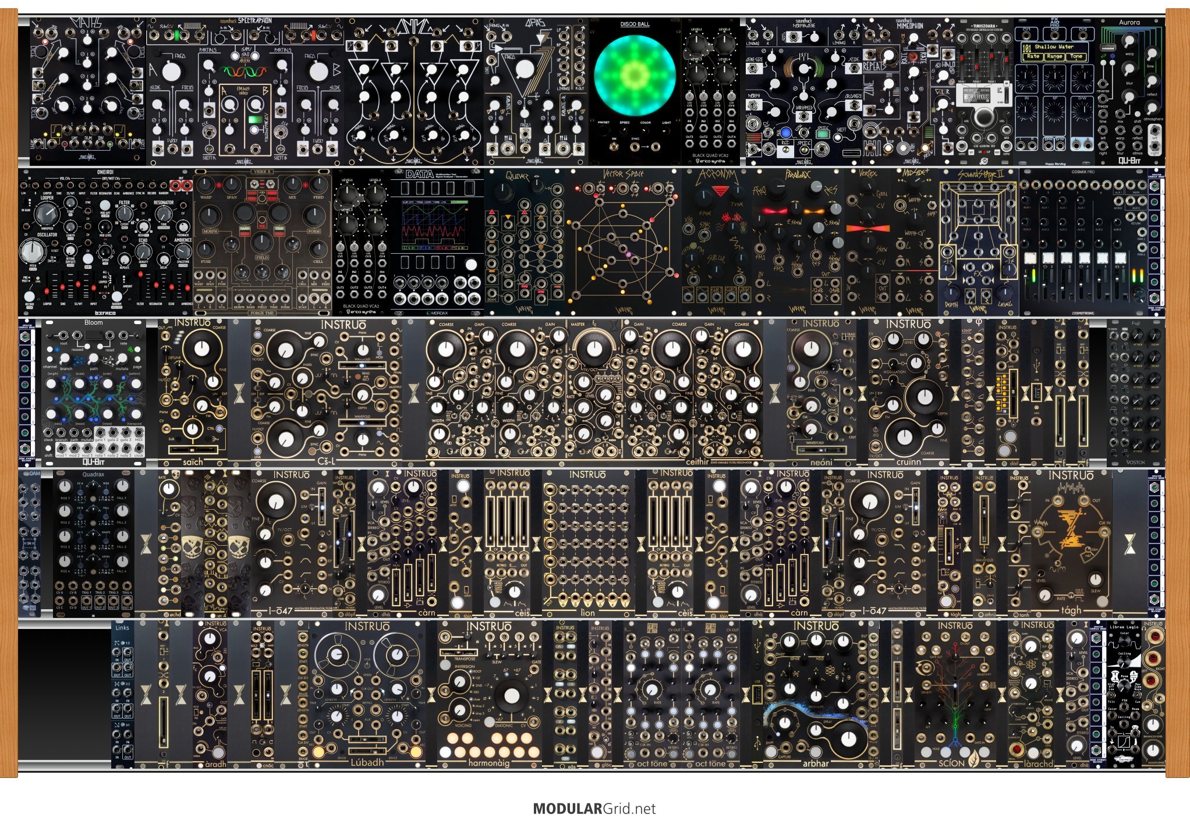This screenshot has height=821, width=1190.
Task: Adjust the large Oneiroi oscillator Pitch knob
Action: pos(32,252)
